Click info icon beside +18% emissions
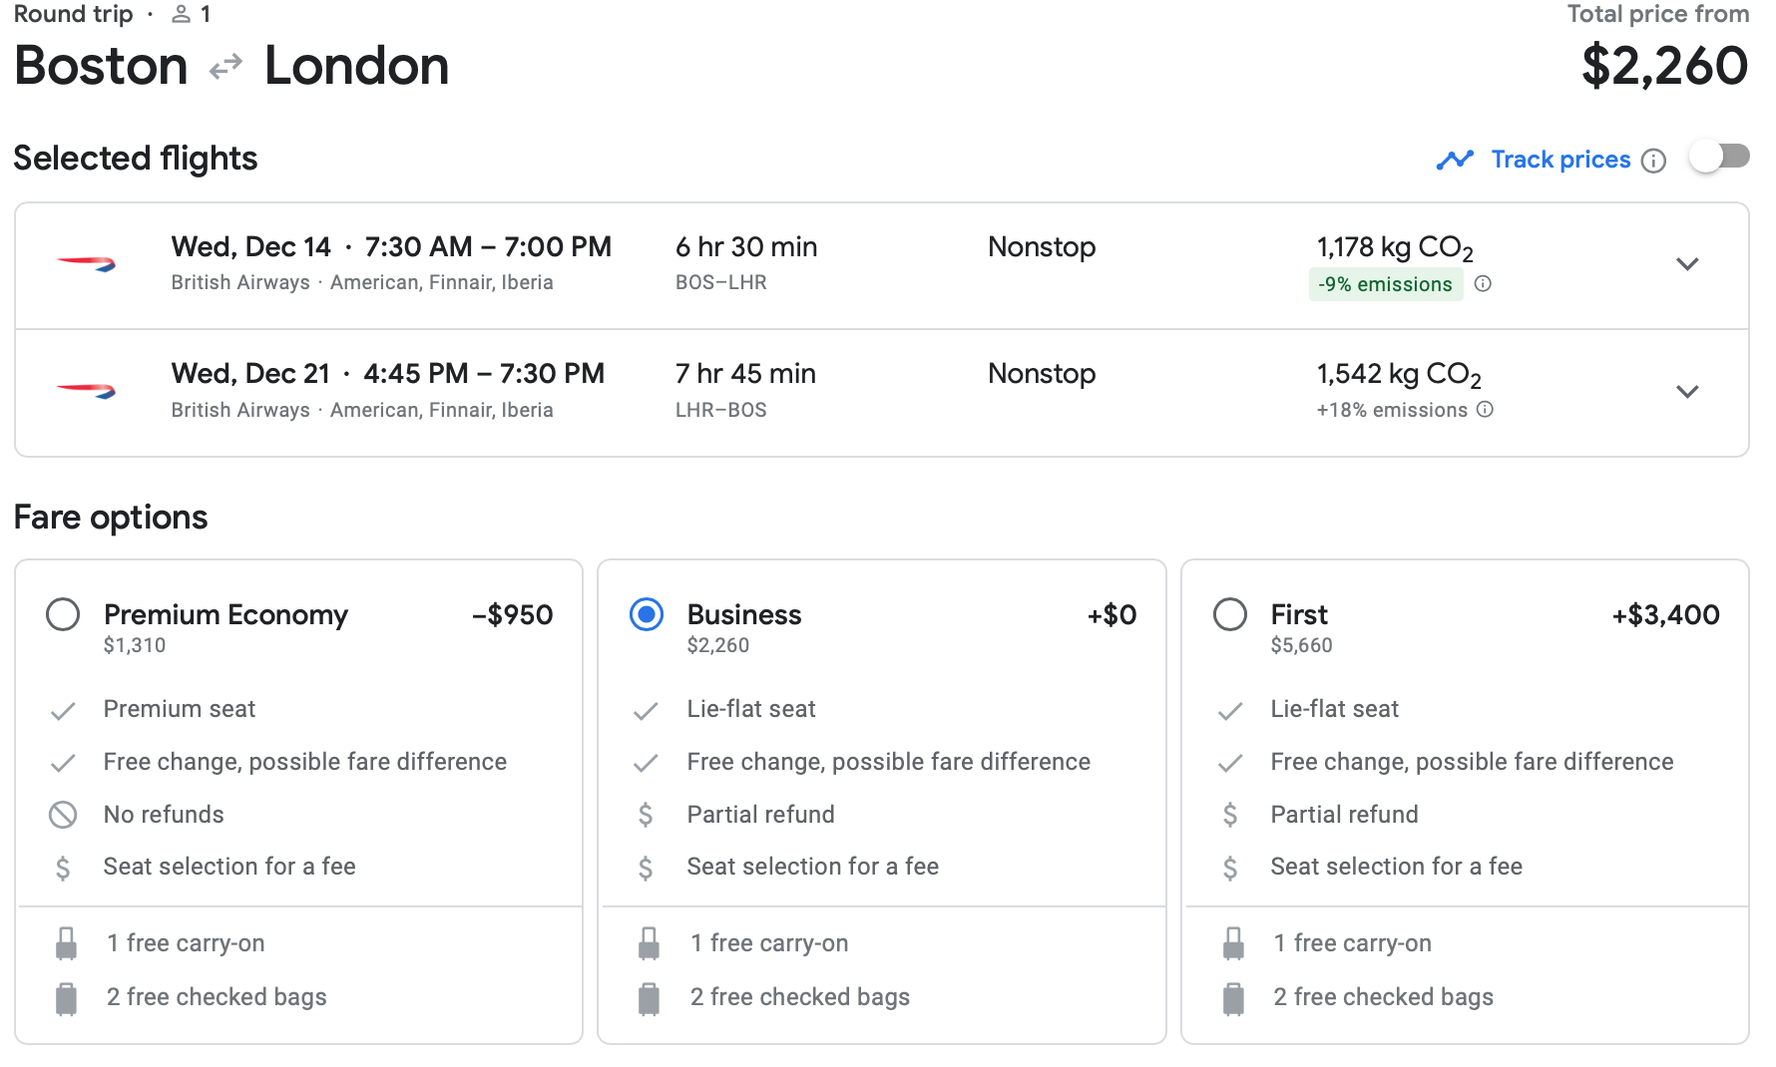 pyautogui.click(x=1485, y=410)
